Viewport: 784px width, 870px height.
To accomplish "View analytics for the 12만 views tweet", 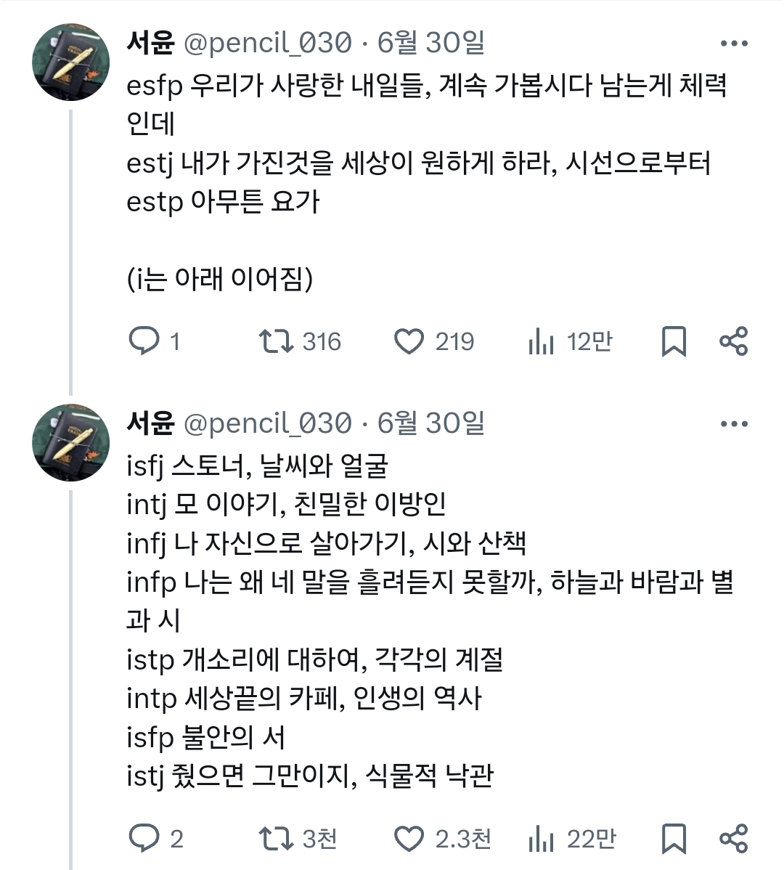I will click(x=542, y=341).
